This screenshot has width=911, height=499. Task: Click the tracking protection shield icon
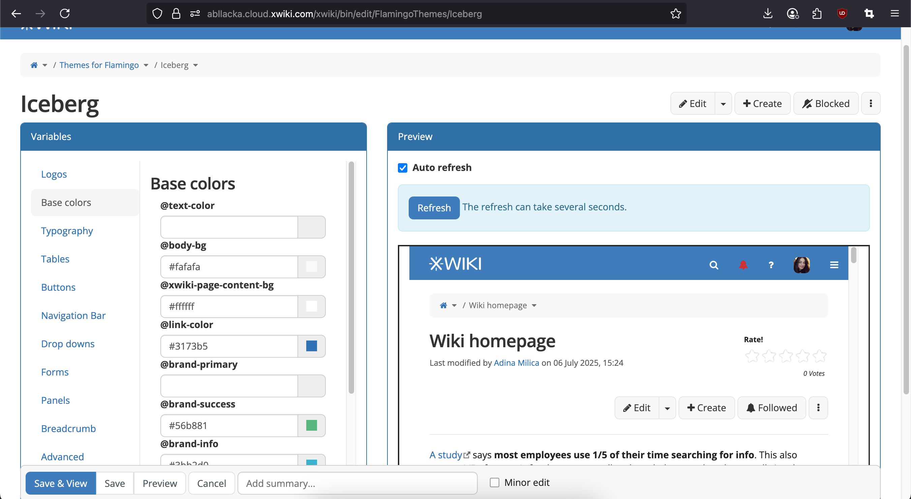tap(157, 14)
